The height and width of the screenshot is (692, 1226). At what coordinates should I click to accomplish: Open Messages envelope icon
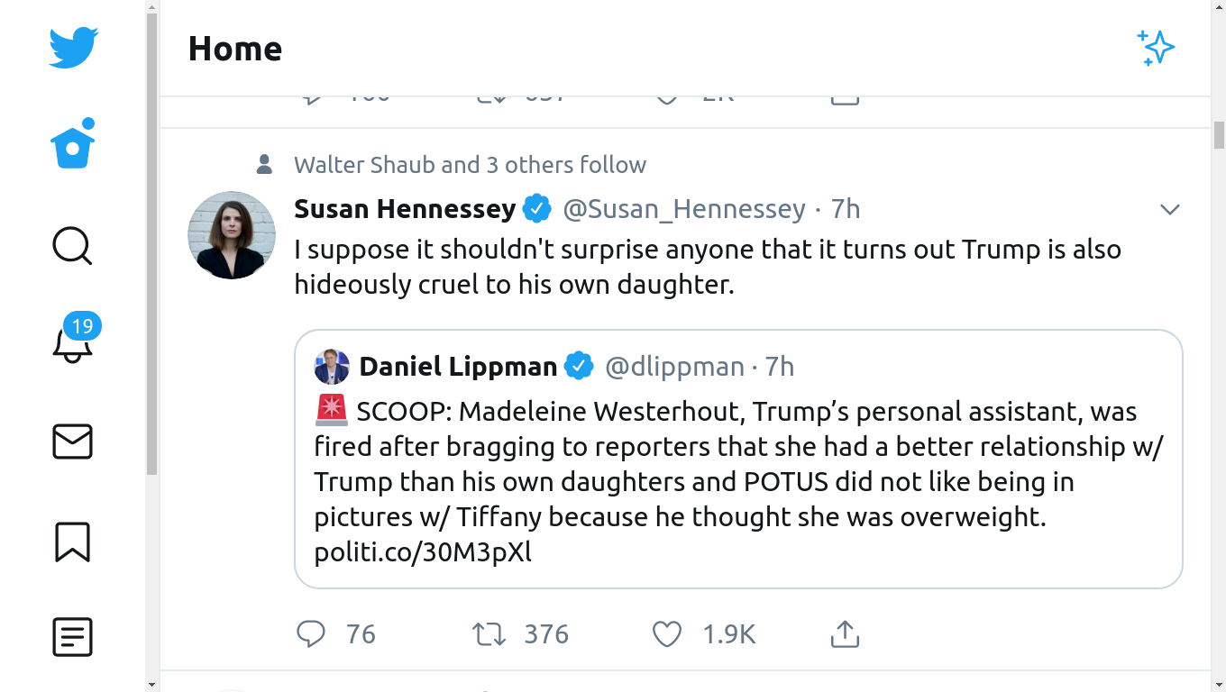tap(72, 442)
